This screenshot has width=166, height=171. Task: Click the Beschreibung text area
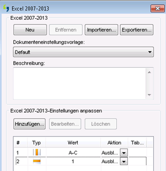[79, 83]
